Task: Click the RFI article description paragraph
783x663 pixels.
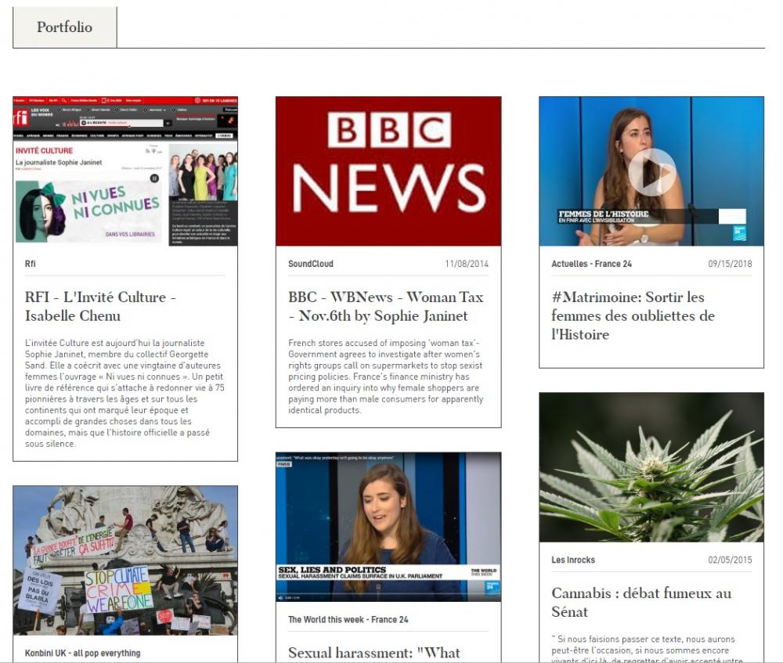Action: [x=124, y=394]
